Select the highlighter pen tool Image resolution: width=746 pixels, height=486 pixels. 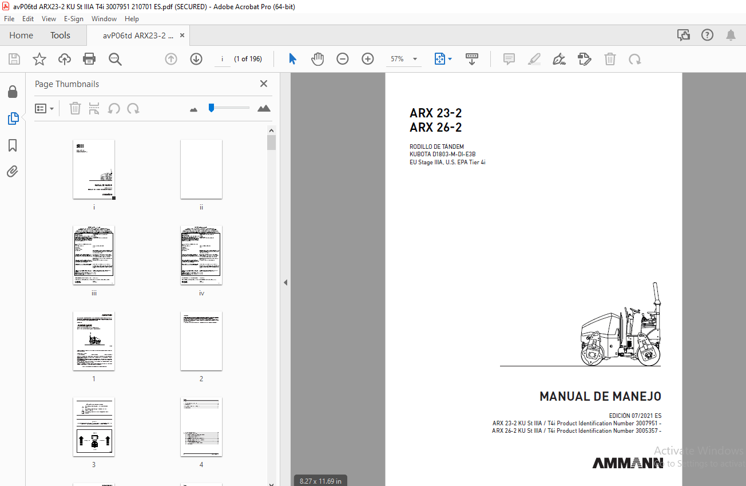(x=534, y=59)
